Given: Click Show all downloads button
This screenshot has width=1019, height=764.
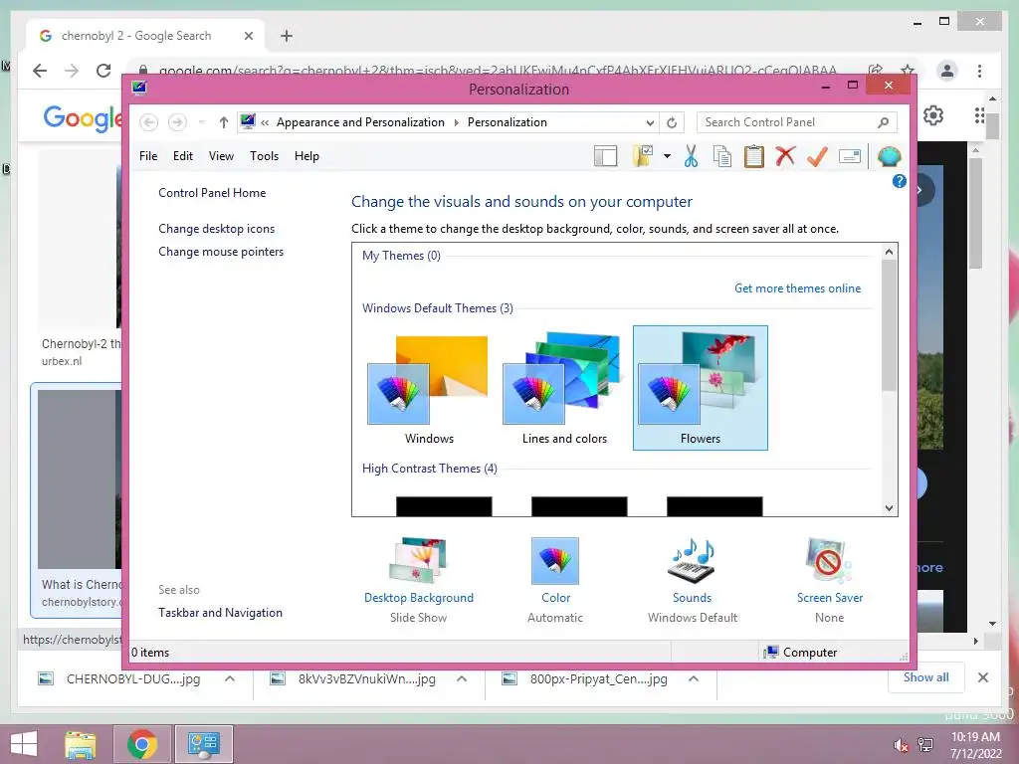Looking at the screenshot, I should click(x=926, y=677).
